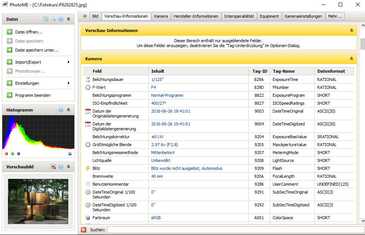This screenshot has height=235, width=365.
Task: Click the red X icon beside Suchen
Action: pyautogui.click(x=84, y=230)
